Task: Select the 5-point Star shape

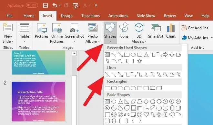Action: pos(139,61)
